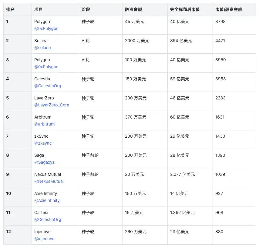This screenshot has width=259, height=248.
Task: Follow the @Sagaxyz__ handle link
Action: 47,162
